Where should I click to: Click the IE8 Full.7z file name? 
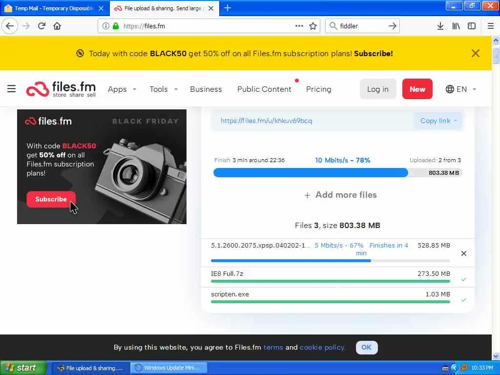227,274
